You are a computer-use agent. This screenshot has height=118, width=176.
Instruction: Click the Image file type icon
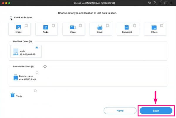coord(18,27)
